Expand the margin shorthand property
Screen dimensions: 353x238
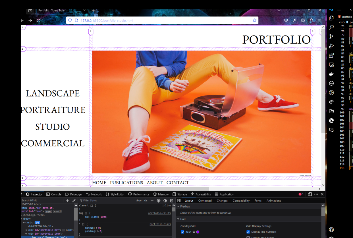97,228
